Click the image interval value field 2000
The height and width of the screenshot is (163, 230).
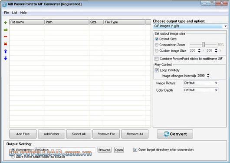click(201, 76)
